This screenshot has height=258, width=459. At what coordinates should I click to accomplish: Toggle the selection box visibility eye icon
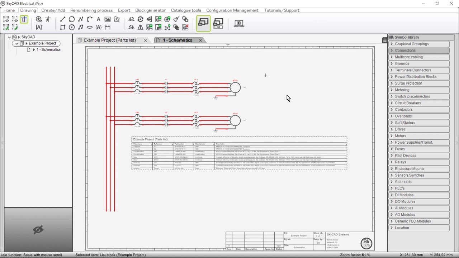pyautogui.click(x=15, y=19)
